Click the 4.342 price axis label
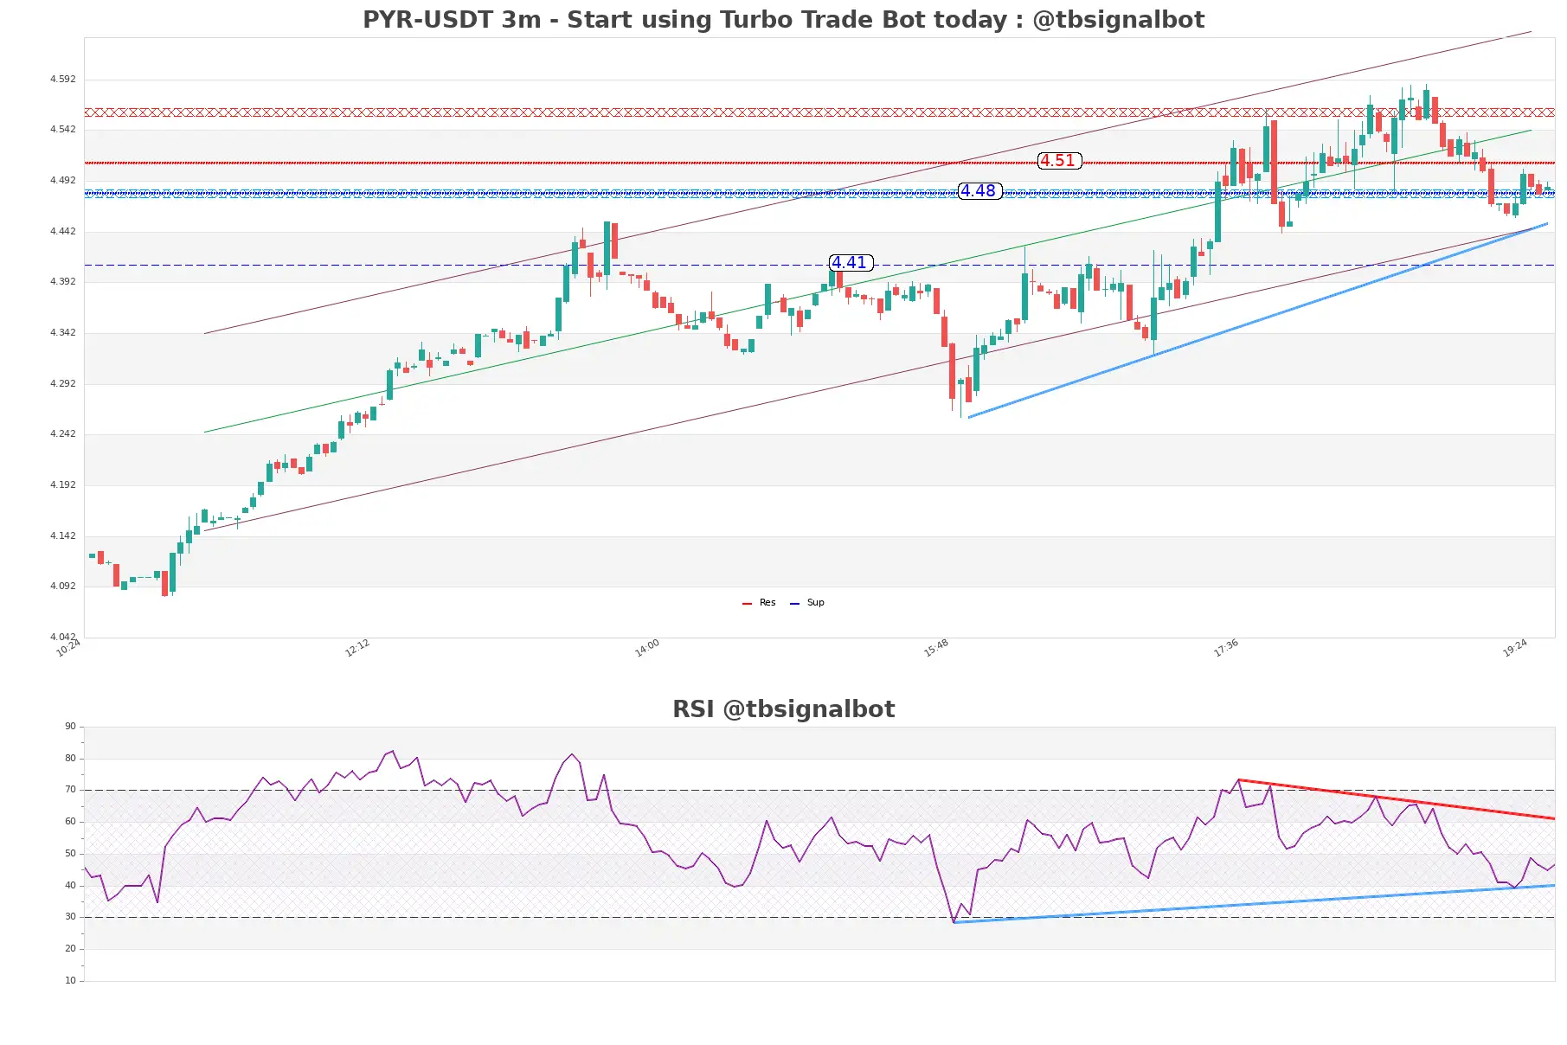 63,333
